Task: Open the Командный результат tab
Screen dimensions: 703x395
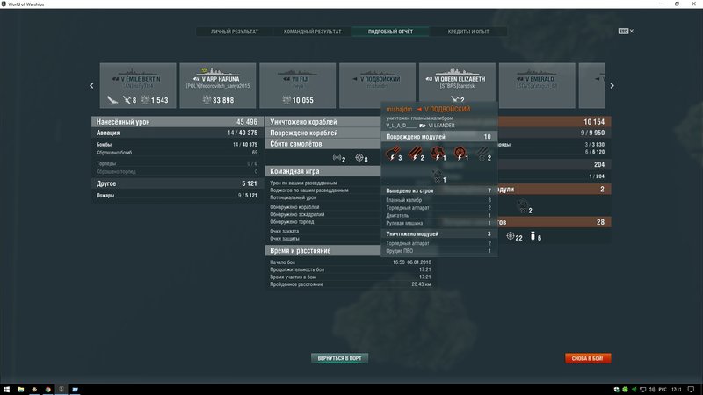Action: pos(312,32)
